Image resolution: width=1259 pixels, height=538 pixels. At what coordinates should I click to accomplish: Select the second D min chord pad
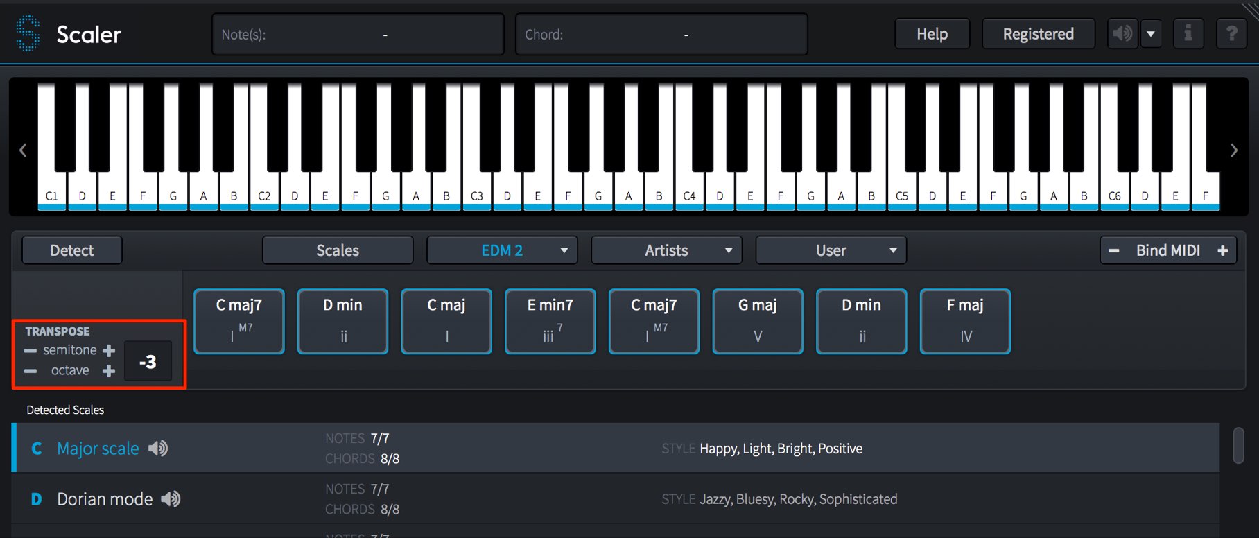862,322
